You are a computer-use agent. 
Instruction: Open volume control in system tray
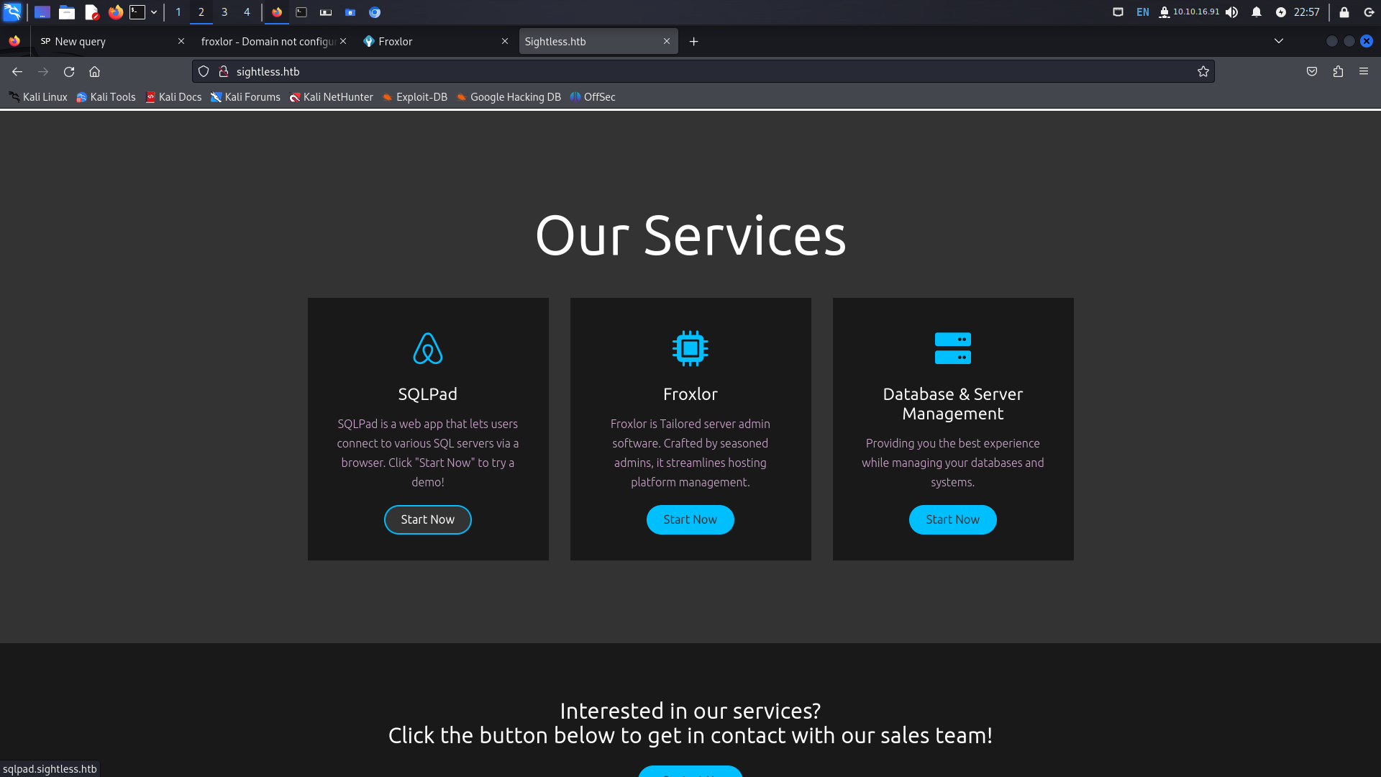point(1232,12)
